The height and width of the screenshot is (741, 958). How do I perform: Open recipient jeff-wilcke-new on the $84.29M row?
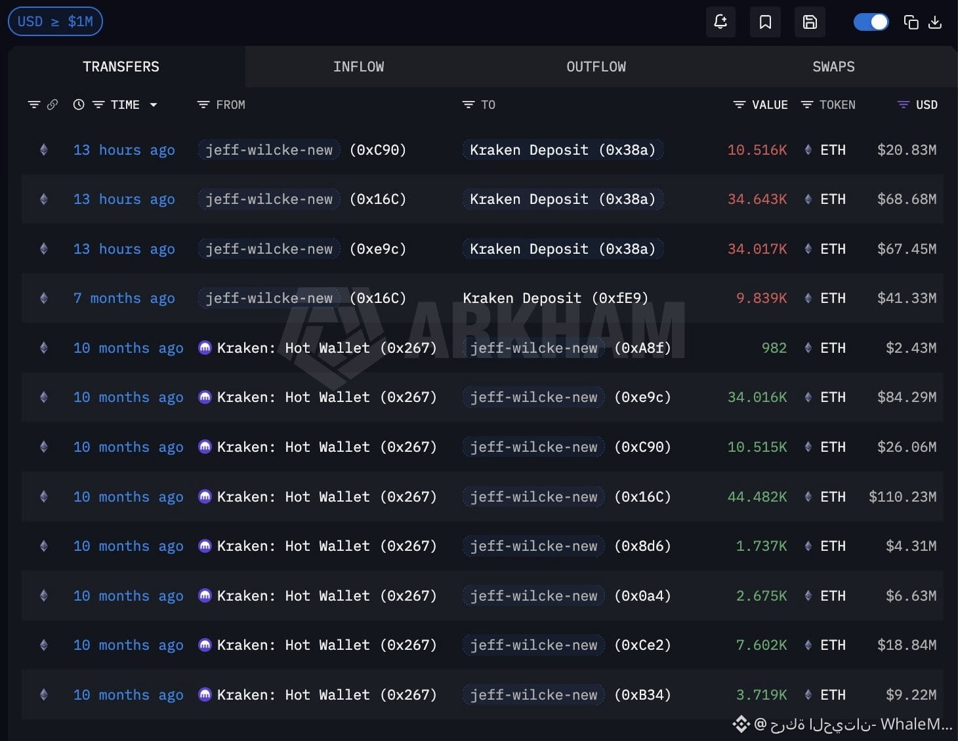pyautogui.click(x=533, y=397)
